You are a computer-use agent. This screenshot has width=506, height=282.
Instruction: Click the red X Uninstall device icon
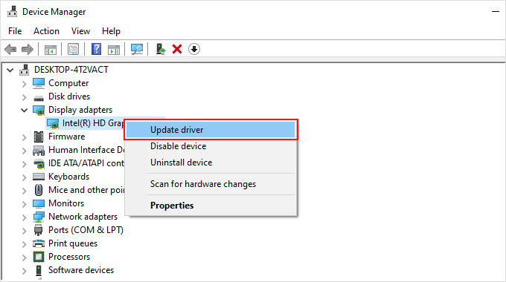[x=177, y=49]
